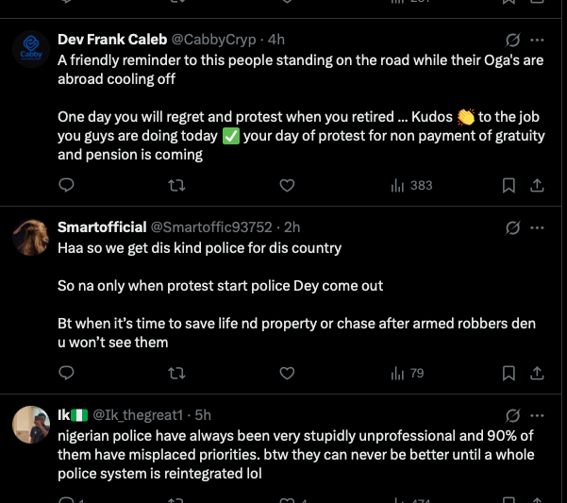Click Grok icon on Ik's tweet

513,414
